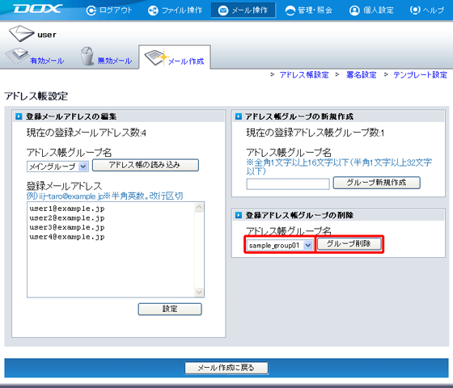Switch to 有効メール tab
The height and width of the screenshot is (388, 453).
coord(47,61)
